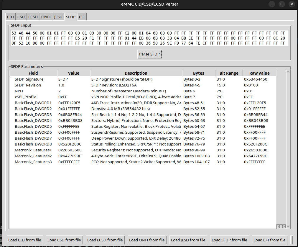Screen dimensions: 298x247
Task: Select the NPH row
Action: coord(143,91)
